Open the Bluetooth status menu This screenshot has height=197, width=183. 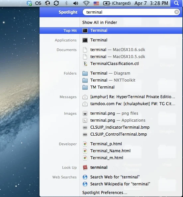coord(66,3)
